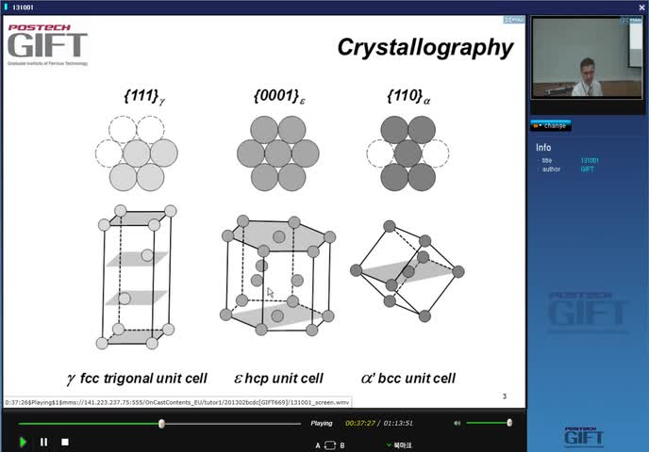Click the {0001}ε plane label
This screenshot has height=452, width=649.
[x=279, y=96]
